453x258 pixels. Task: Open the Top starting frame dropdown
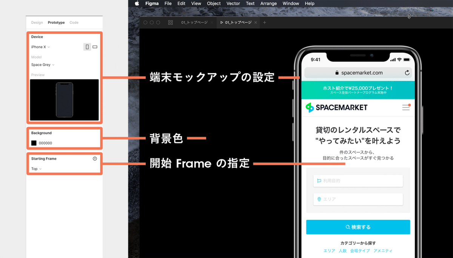click(x=36, y=169)
